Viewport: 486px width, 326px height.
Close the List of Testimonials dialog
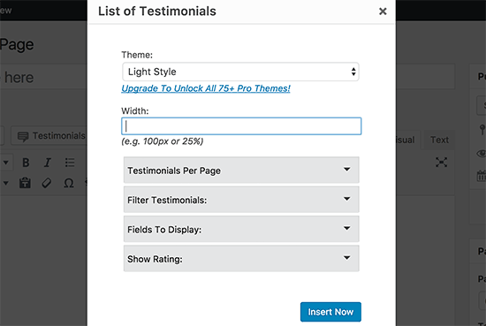pos(383,11)
